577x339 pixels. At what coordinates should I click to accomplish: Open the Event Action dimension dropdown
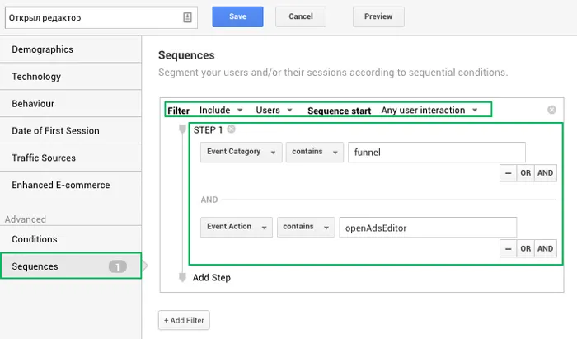[237, 227]
